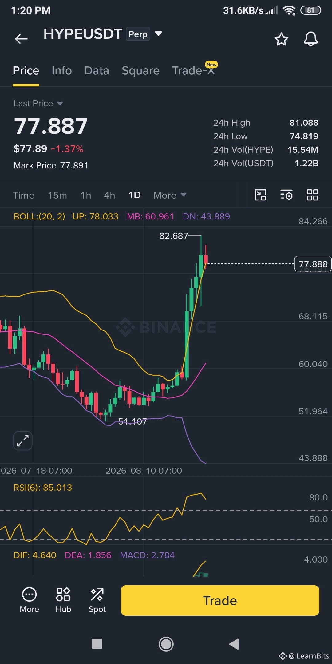Switch to Spot trading icon
The image size is (332, 664).
(97, 600)
